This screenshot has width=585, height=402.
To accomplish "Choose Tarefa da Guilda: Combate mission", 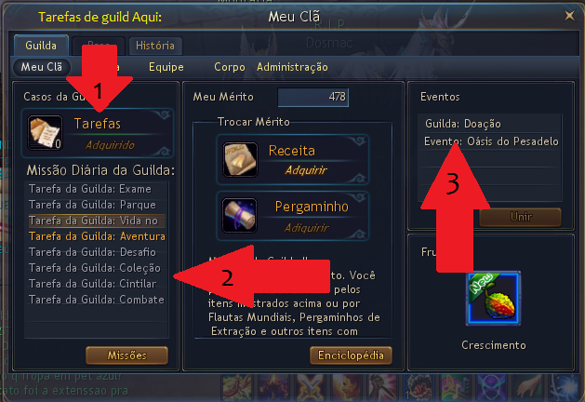I will point(97,300).
